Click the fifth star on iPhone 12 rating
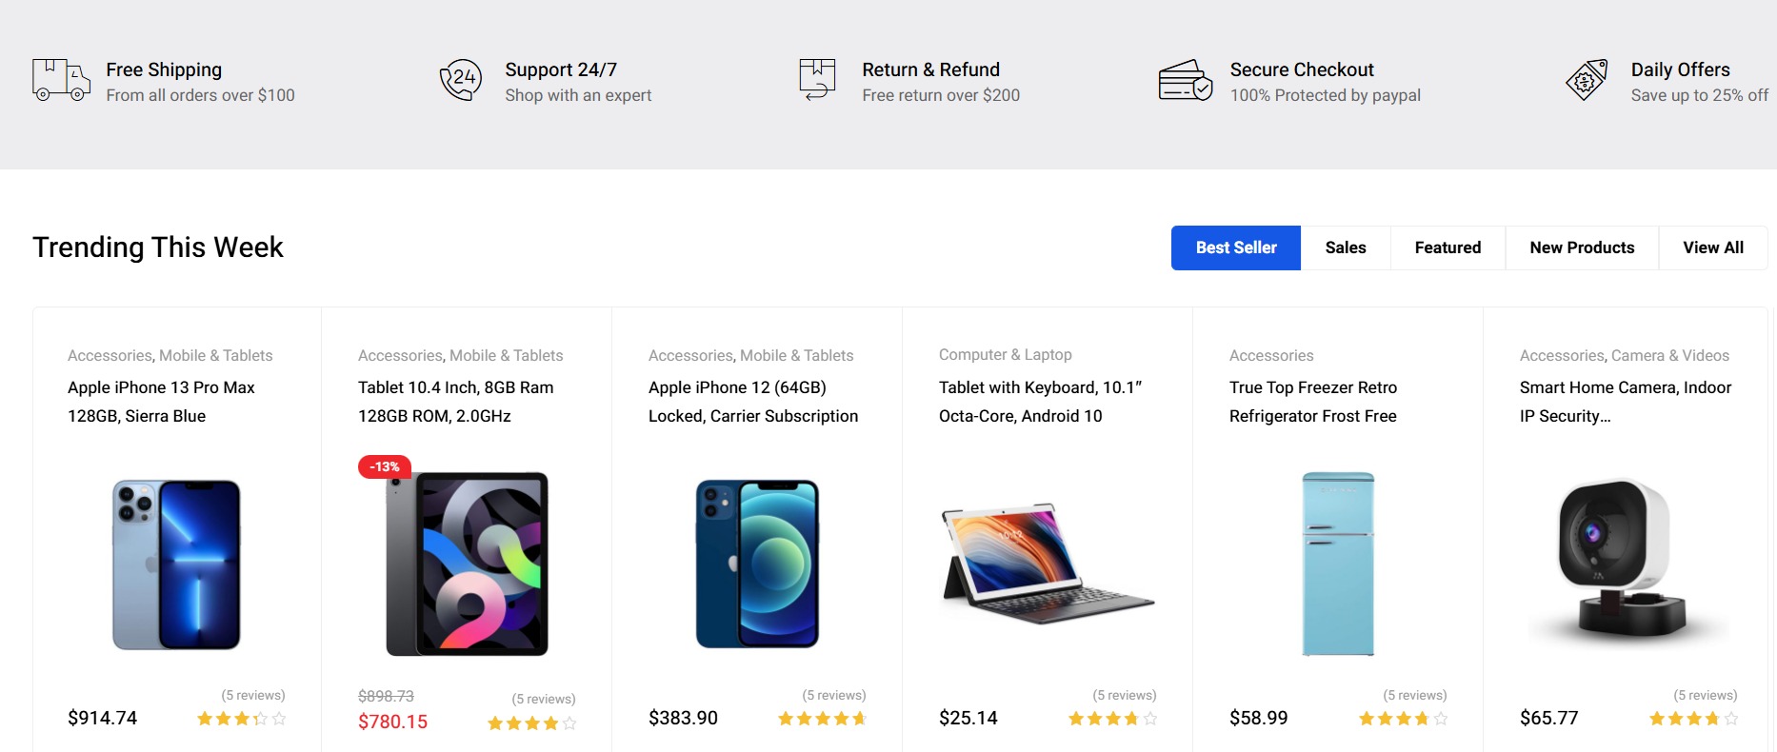 pyautogui.click(x=860, y=721)
